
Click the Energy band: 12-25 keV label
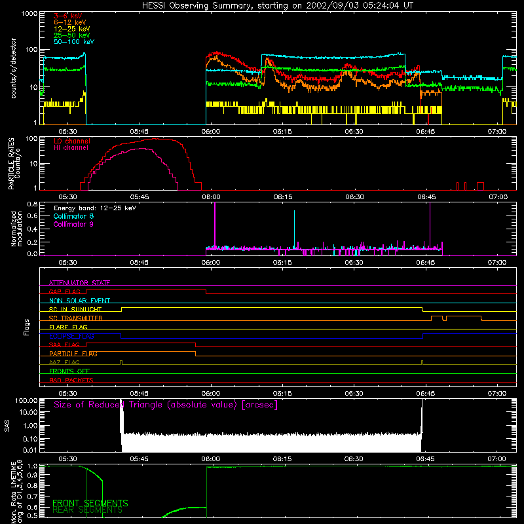pyautogui.click(x=95, y=208)
